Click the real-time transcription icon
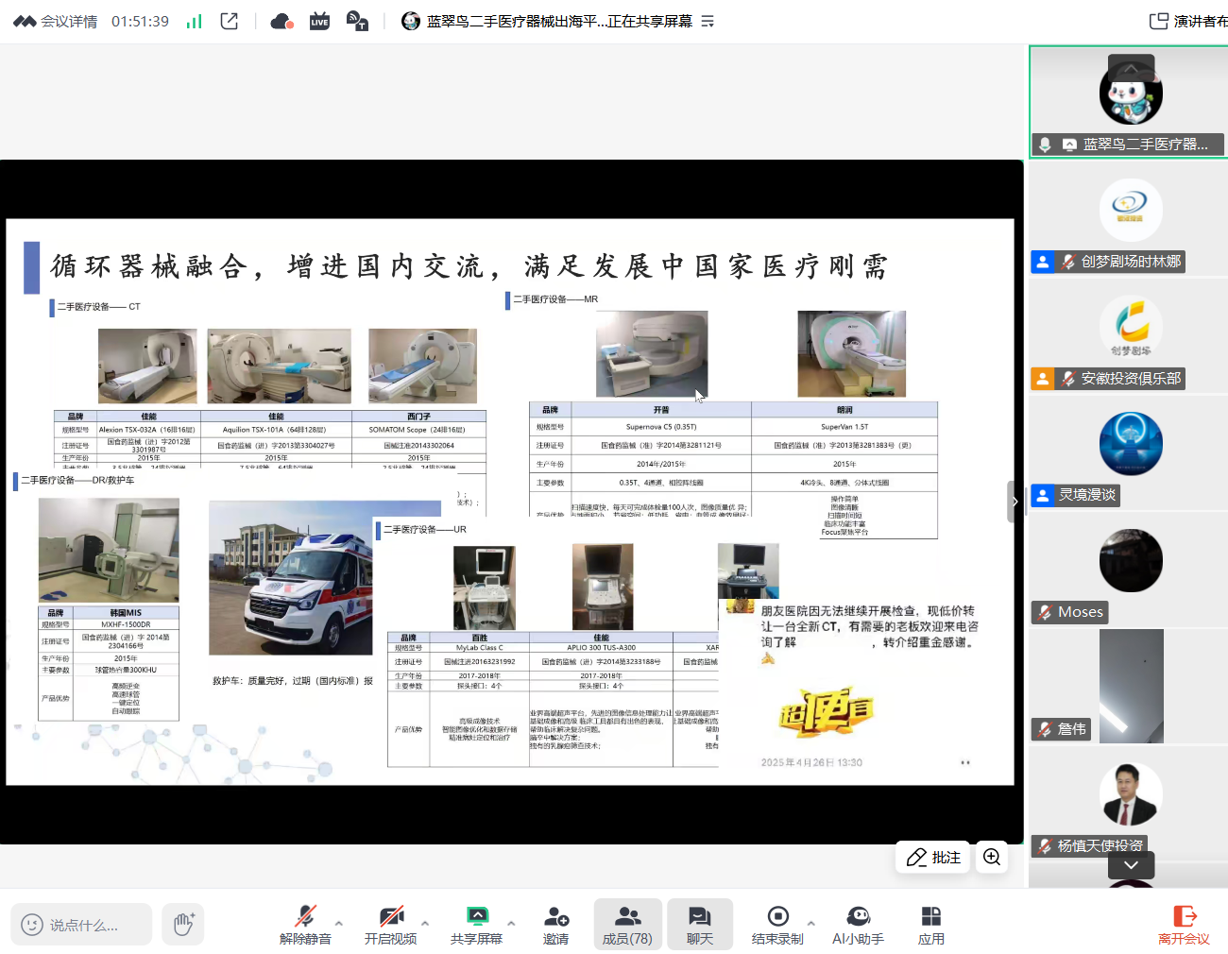This screenshot has height=954, width=1228. click(x=357, y=21)
